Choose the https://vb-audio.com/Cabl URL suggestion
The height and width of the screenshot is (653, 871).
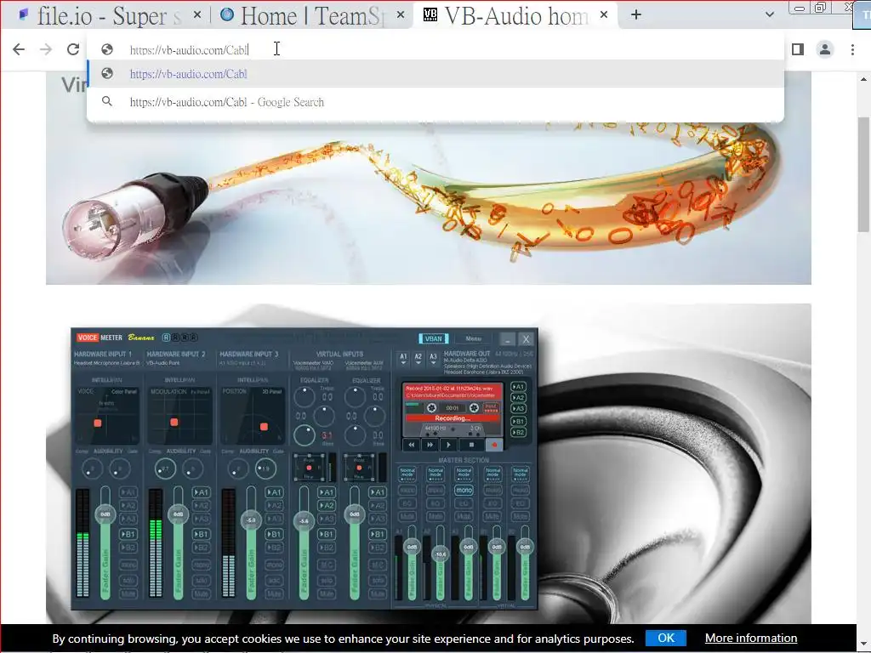pyautogui.click(x=435, y=74)
